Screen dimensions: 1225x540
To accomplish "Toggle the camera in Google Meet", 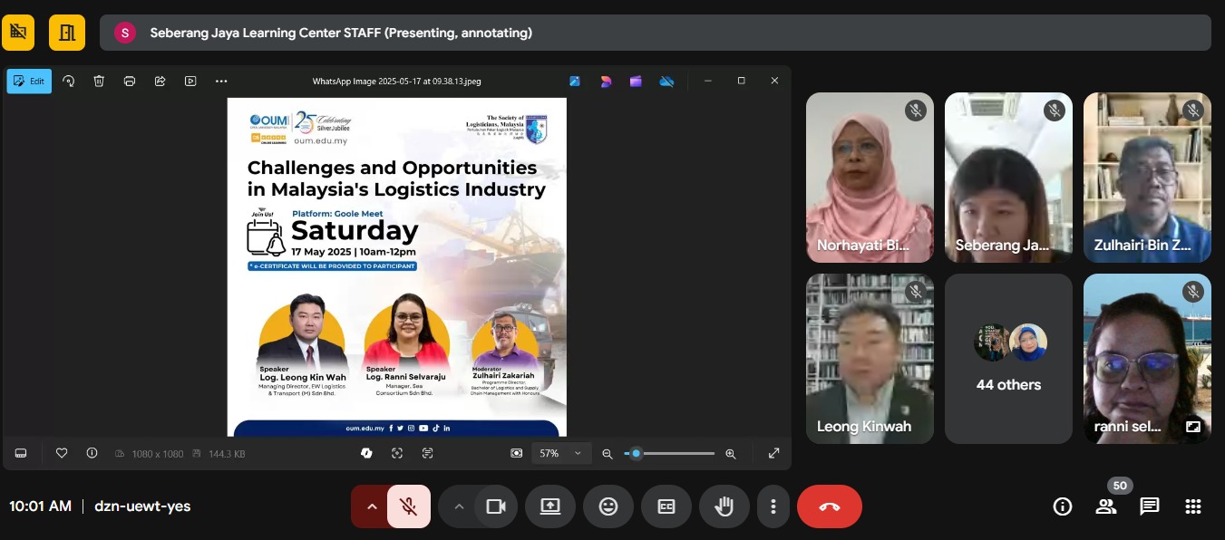I will pos(496,506).
